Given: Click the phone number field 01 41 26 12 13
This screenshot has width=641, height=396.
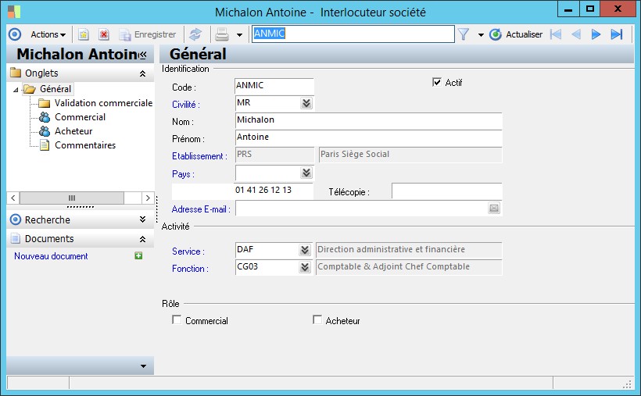Looking at the screenshot, I should 274,191.
